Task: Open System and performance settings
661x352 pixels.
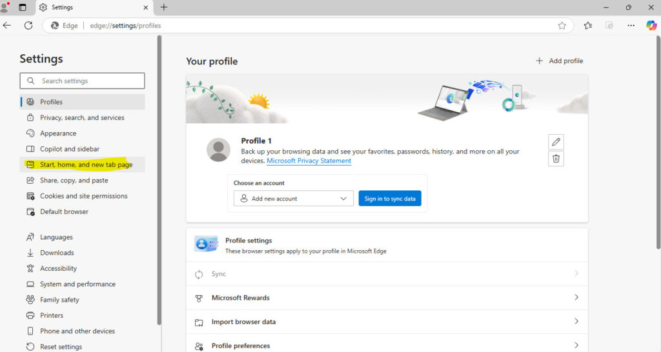Action: (x=82, y=284)
